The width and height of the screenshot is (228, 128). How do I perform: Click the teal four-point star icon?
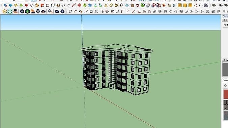[127, 5]
